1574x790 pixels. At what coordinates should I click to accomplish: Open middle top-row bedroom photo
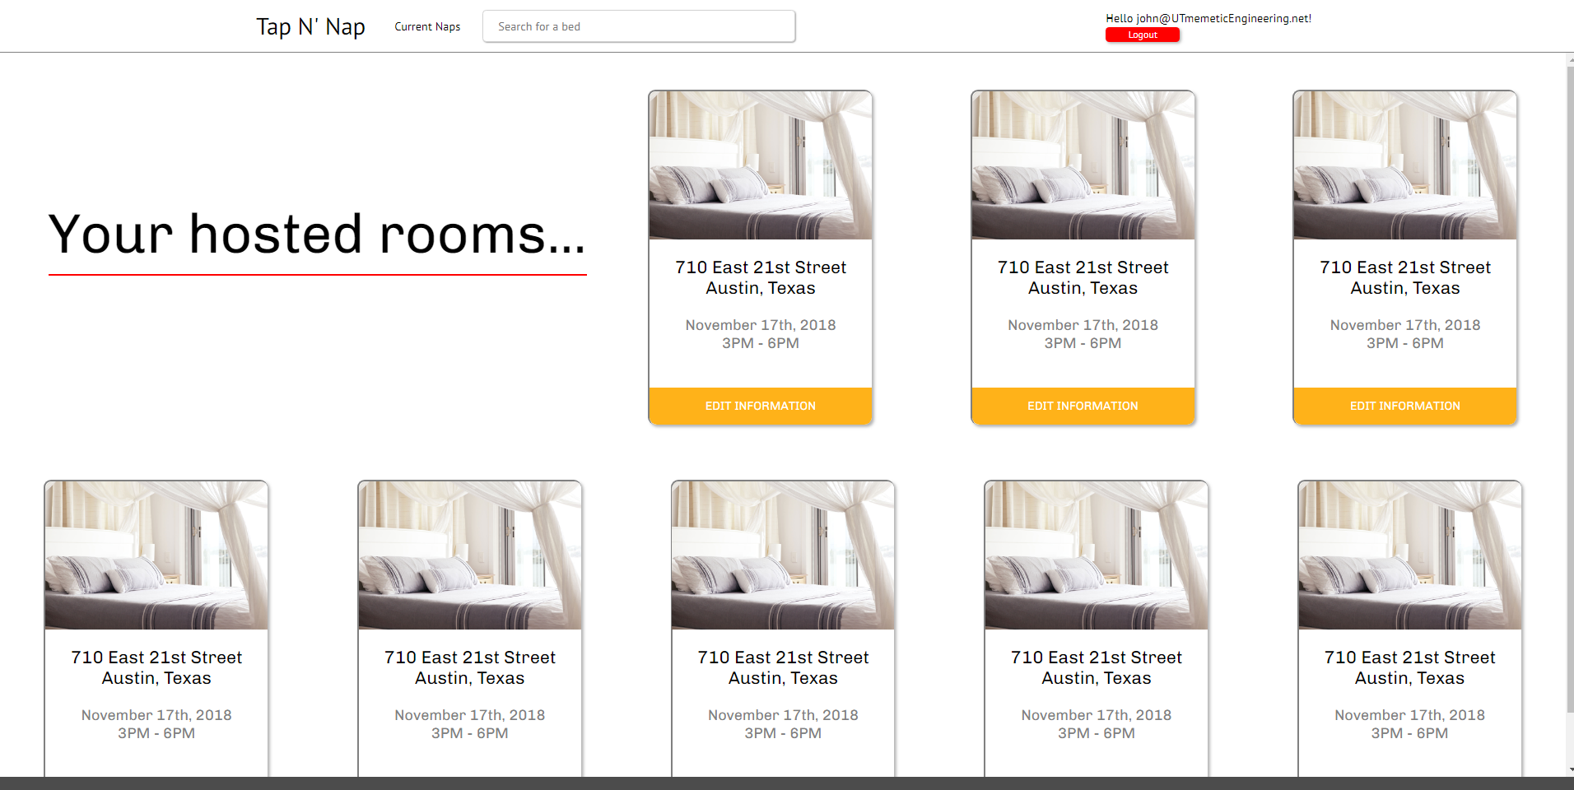pos(1083,165)
